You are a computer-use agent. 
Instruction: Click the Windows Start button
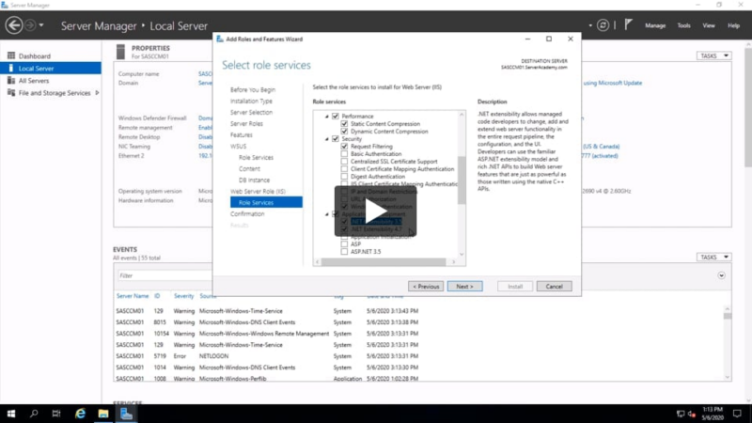(11, 414)
